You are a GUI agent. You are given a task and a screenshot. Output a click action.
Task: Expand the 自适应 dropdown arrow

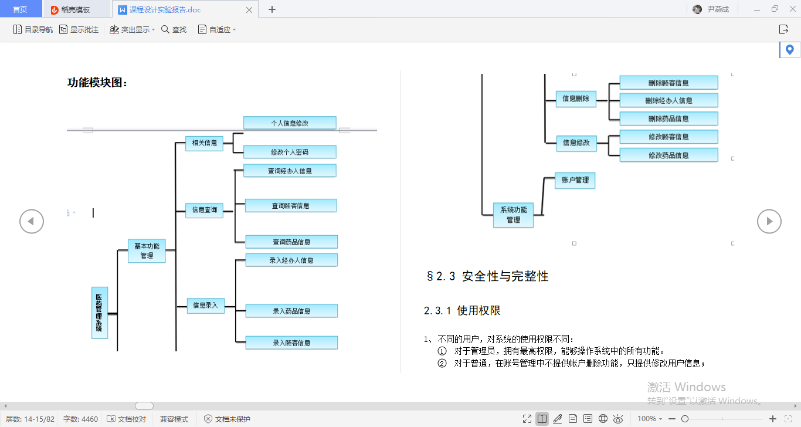(234, 30)
